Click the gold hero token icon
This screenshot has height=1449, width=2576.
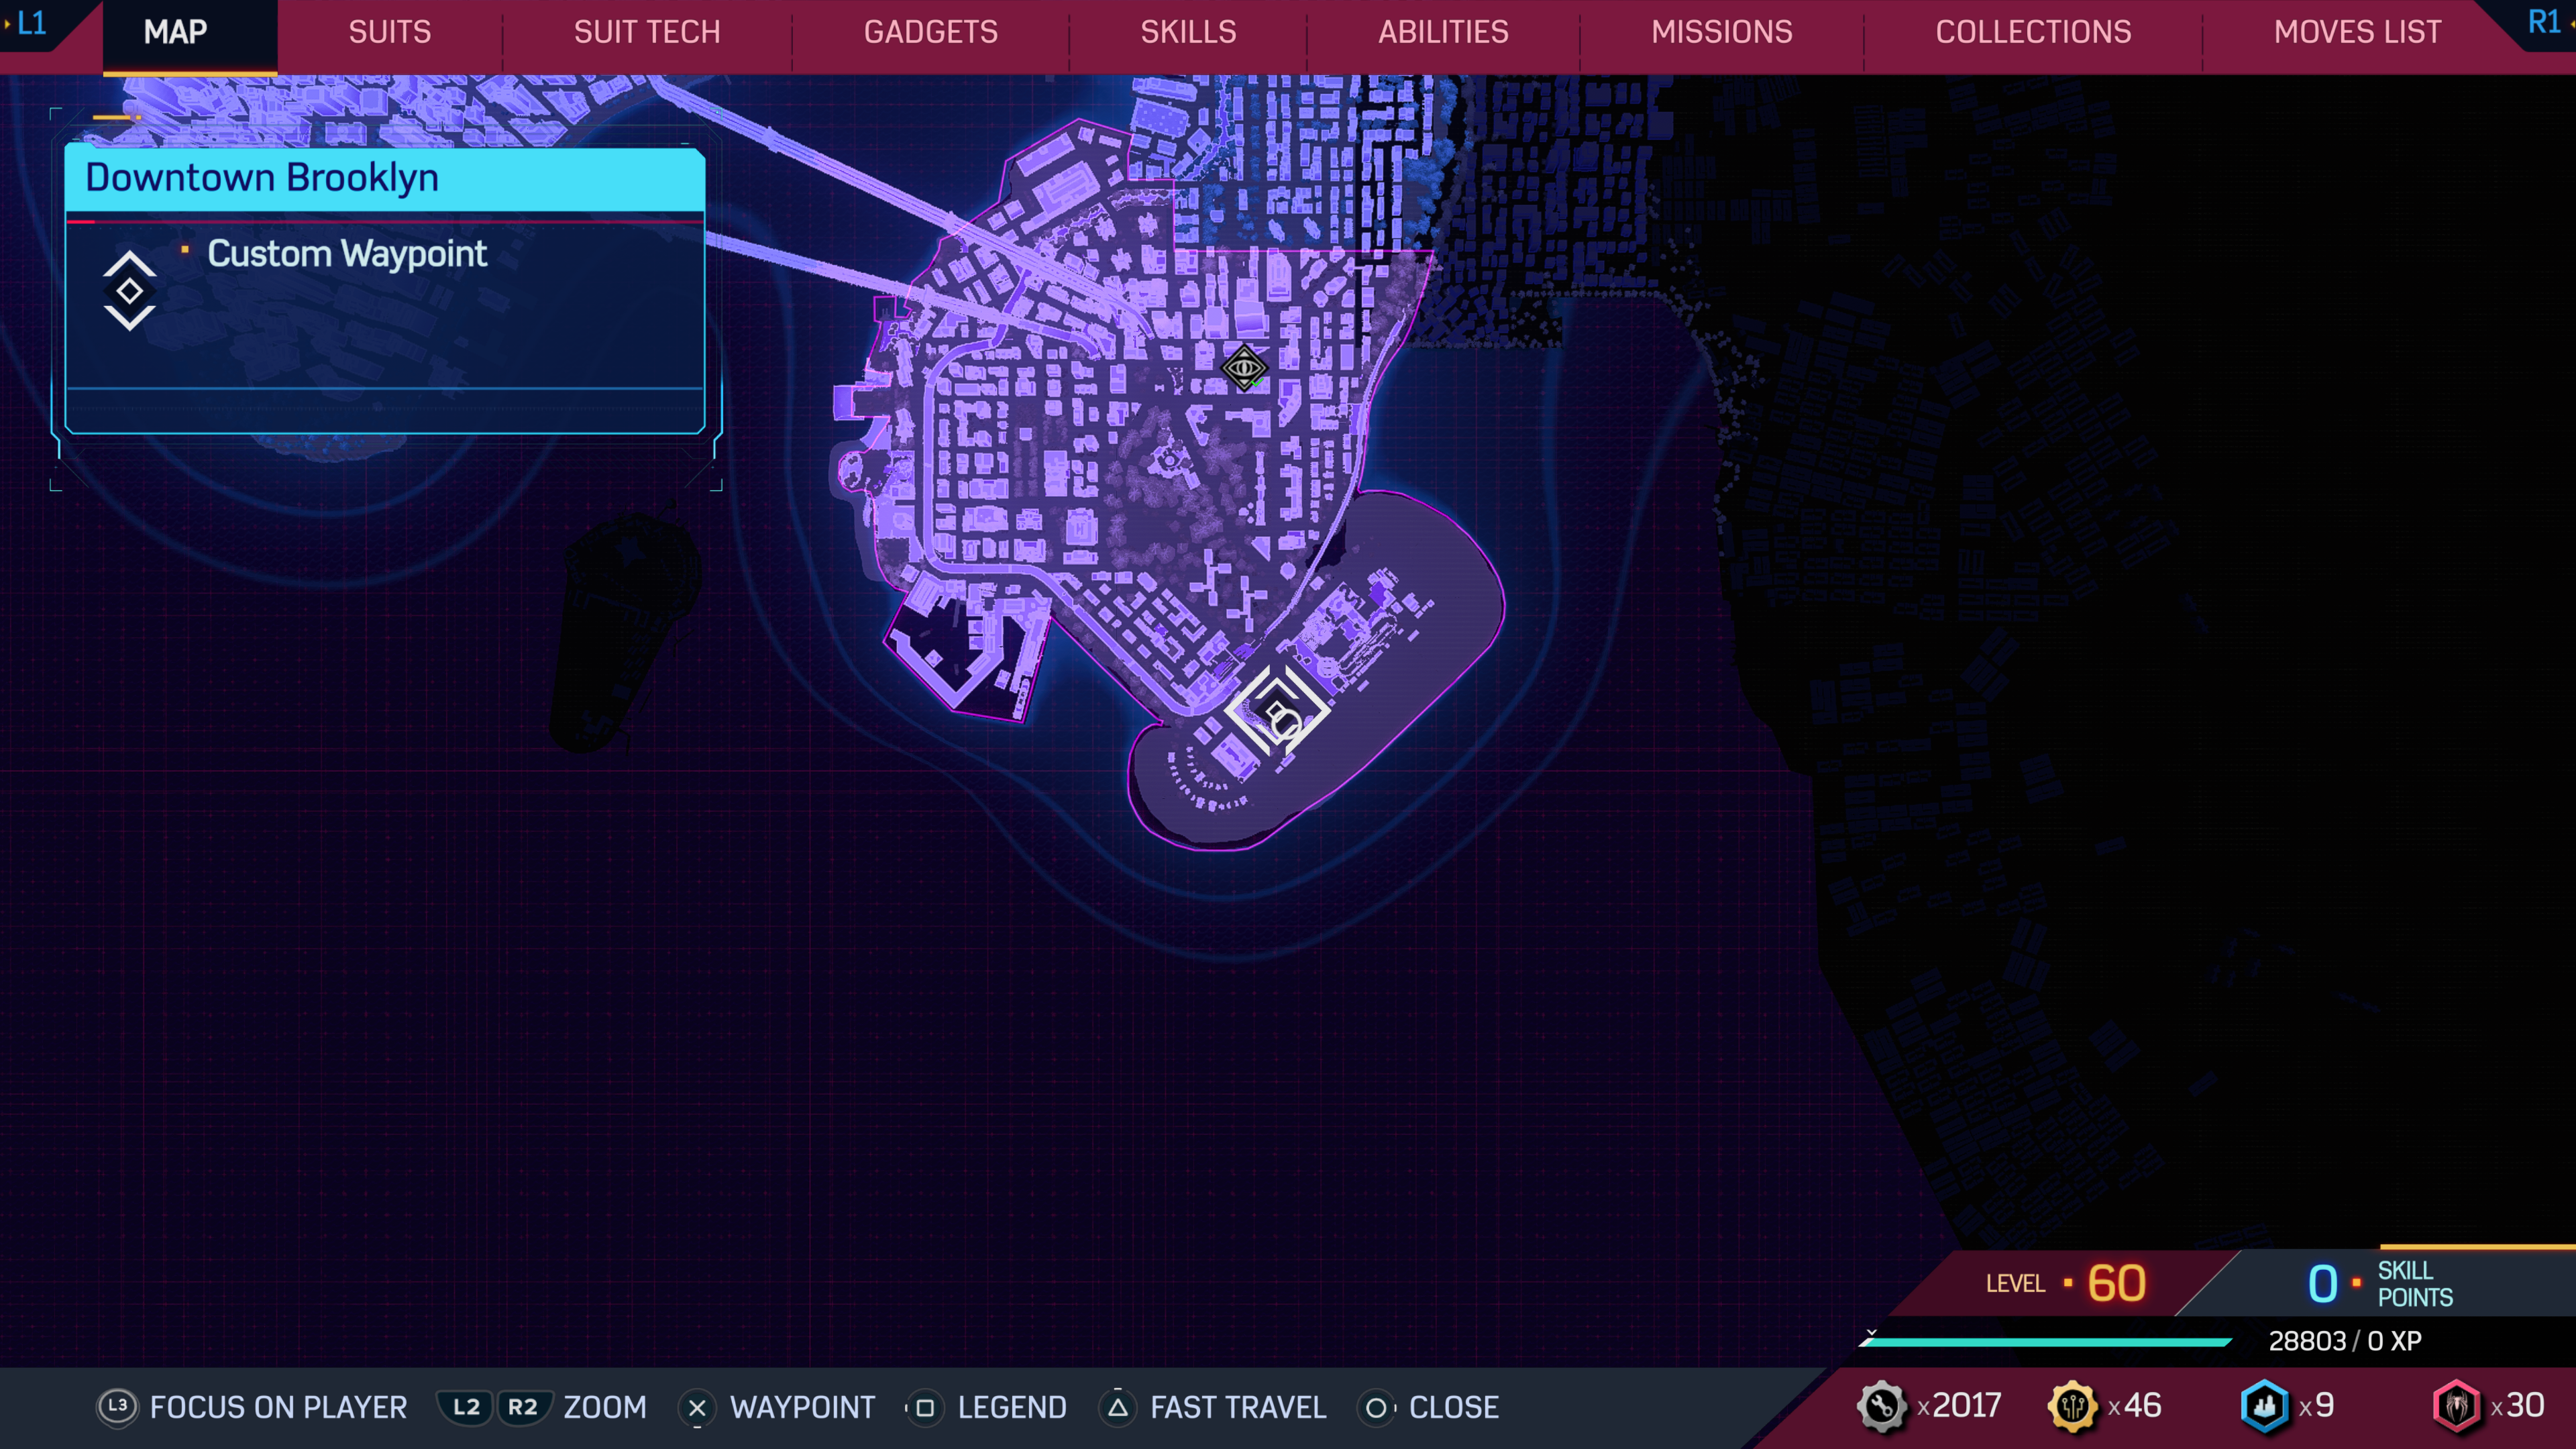tap(2072, 1406)
